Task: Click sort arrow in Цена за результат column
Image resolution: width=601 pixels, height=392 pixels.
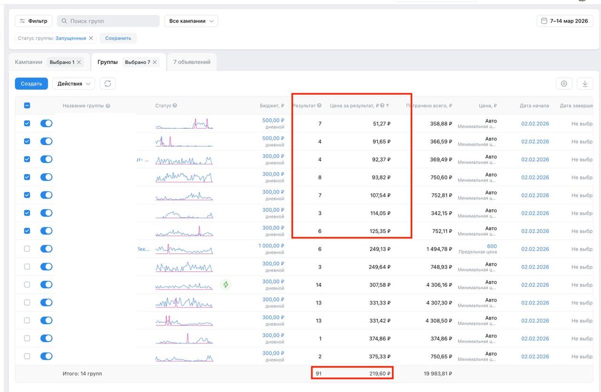Action: 388,106
